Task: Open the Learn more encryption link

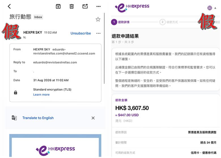Action: pyautogui.click(x=41, y=95)
